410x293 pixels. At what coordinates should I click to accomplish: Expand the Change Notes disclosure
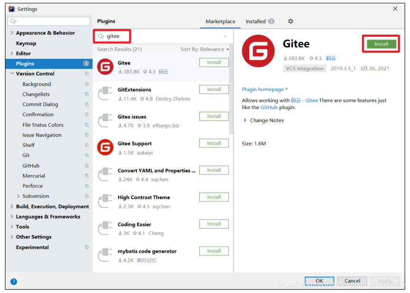coord(245,120)
